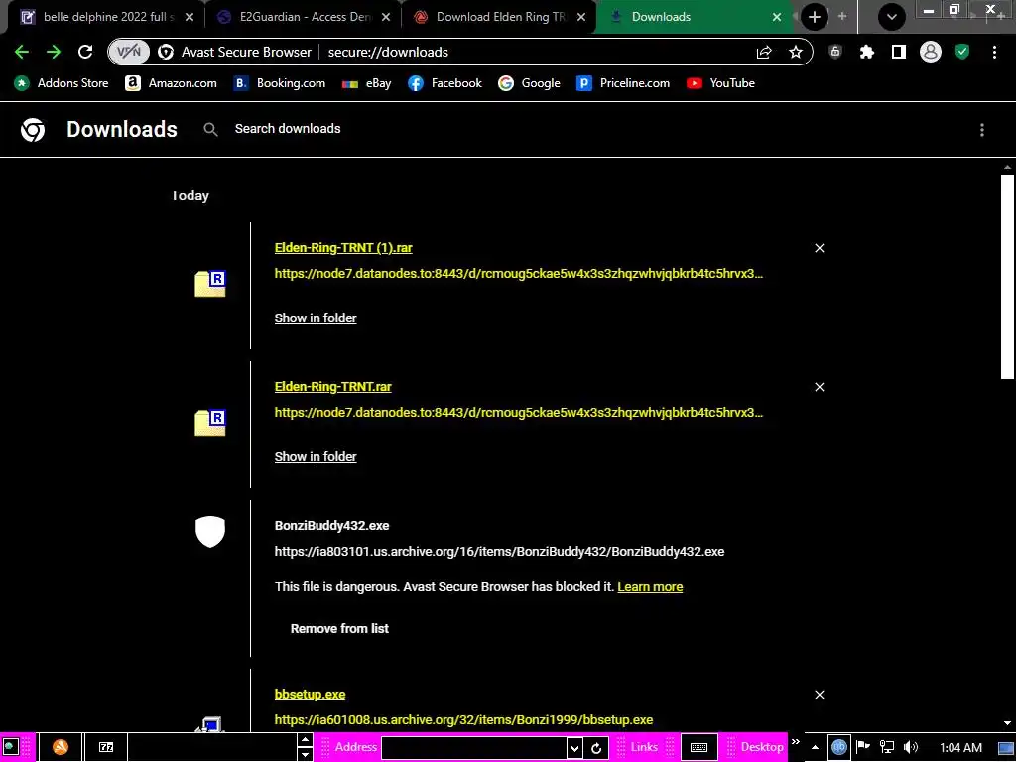Open the green Avast security shield

pyautogui.click(x=962, y=52)
